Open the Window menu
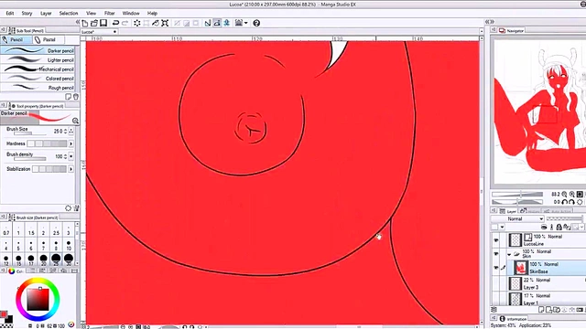 coord(131,13)
